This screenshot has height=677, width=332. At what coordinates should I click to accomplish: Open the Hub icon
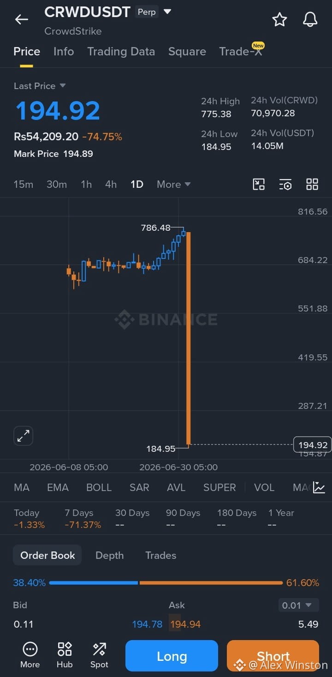(x=65, y=655)
